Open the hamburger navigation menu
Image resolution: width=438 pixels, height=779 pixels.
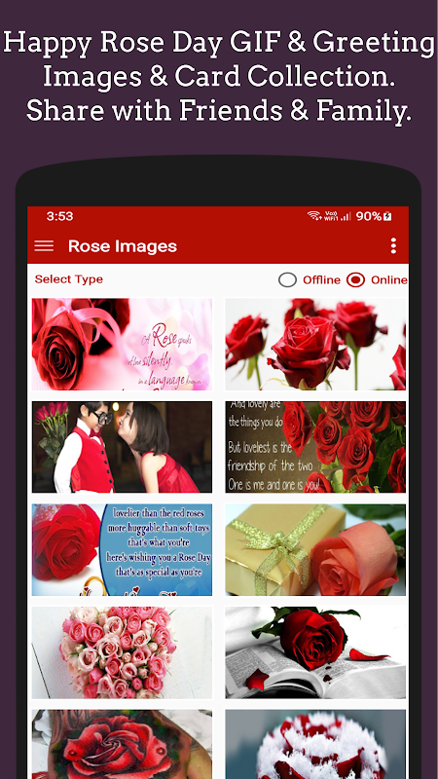point(44,246)
